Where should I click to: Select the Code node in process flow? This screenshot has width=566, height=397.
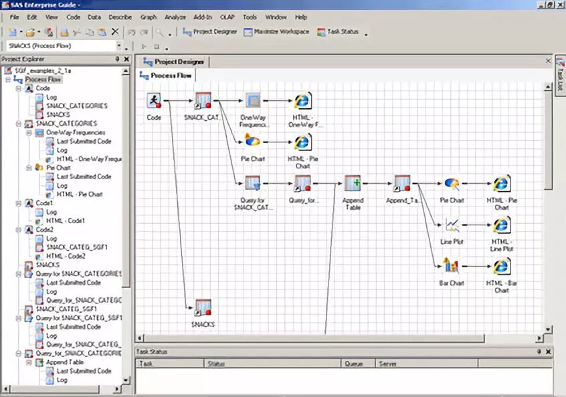click(154, 101)
